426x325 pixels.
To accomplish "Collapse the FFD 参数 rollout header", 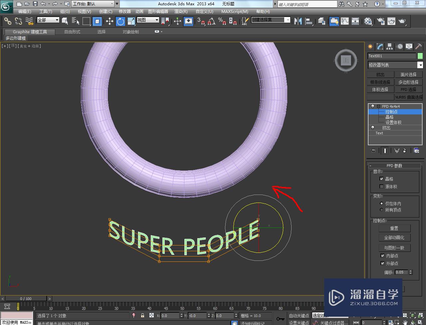I will click(x=394, y=166).
